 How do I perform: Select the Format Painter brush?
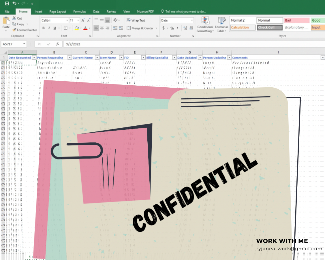click(25, 30)
